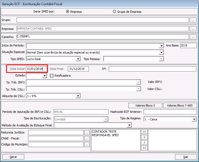
Task: Select the Empresa radio option
Action: tap(68, 11)
